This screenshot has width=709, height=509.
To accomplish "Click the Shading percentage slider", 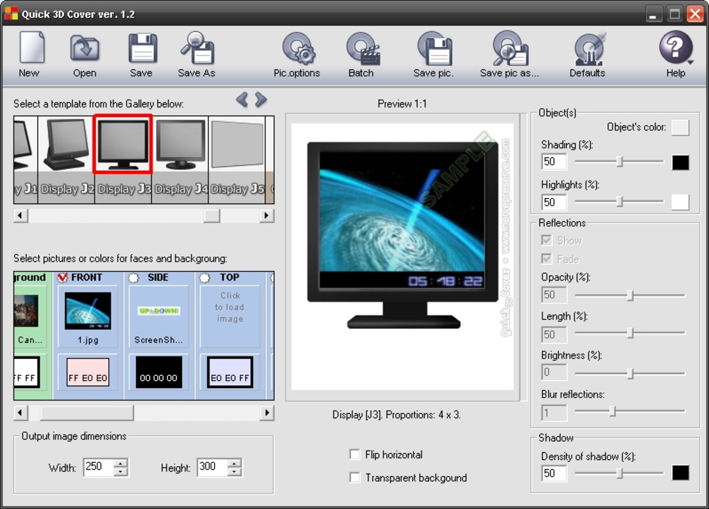I will click(619, 162).
